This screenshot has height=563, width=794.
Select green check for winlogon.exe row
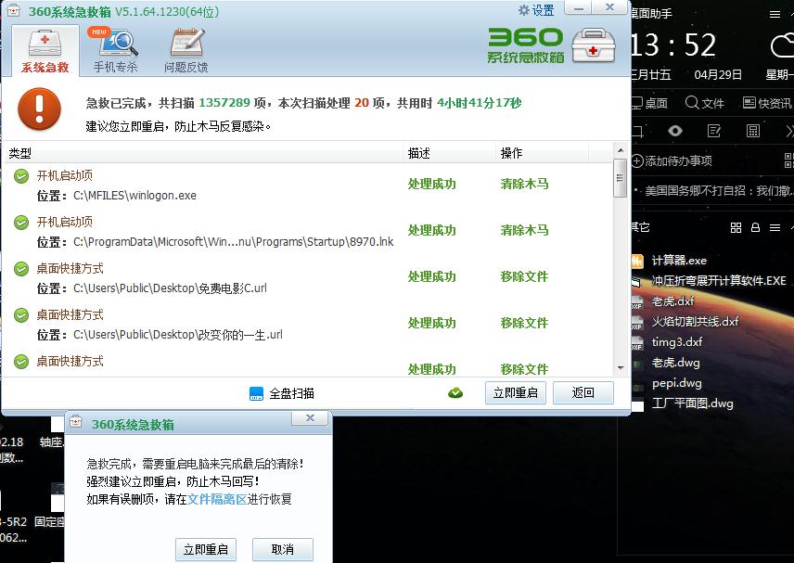pos(21,176)
